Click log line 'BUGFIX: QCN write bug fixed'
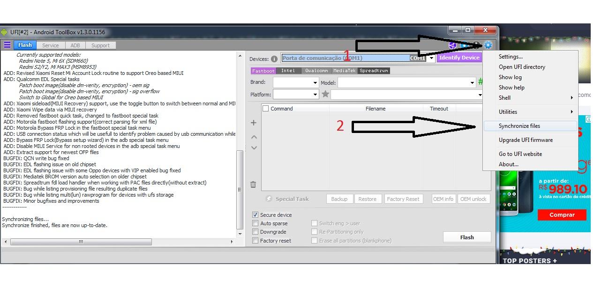This screenshot has width=594, height=295. click(x=36, y=158)
